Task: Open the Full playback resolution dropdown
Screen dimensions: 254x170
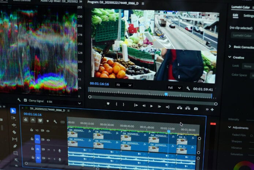Action: pos(174,88)
